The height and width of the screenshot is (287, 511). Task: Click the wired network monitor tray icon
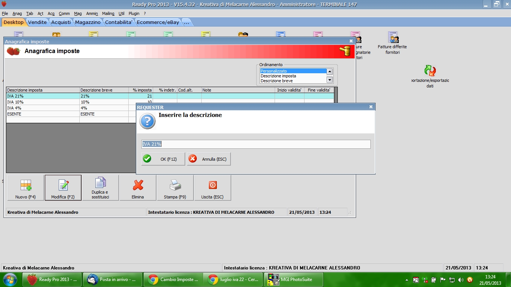452,280
